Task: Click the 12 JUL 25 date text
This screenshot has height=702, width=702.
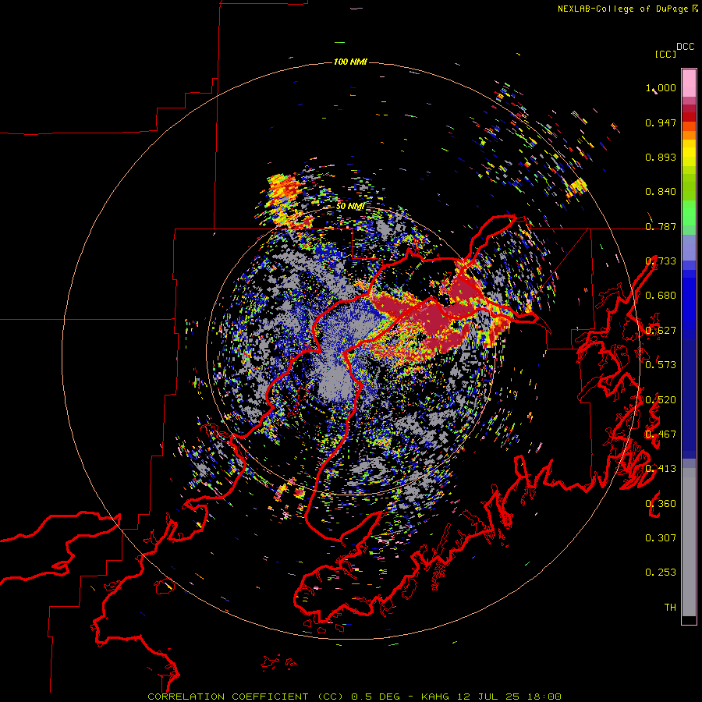Action: [488, 697]
